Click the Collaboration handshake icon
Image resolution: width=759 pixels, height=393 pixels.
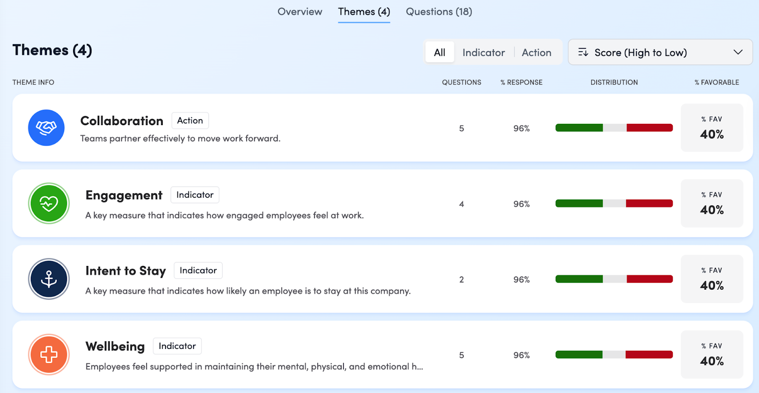click(x=46, y=128)
